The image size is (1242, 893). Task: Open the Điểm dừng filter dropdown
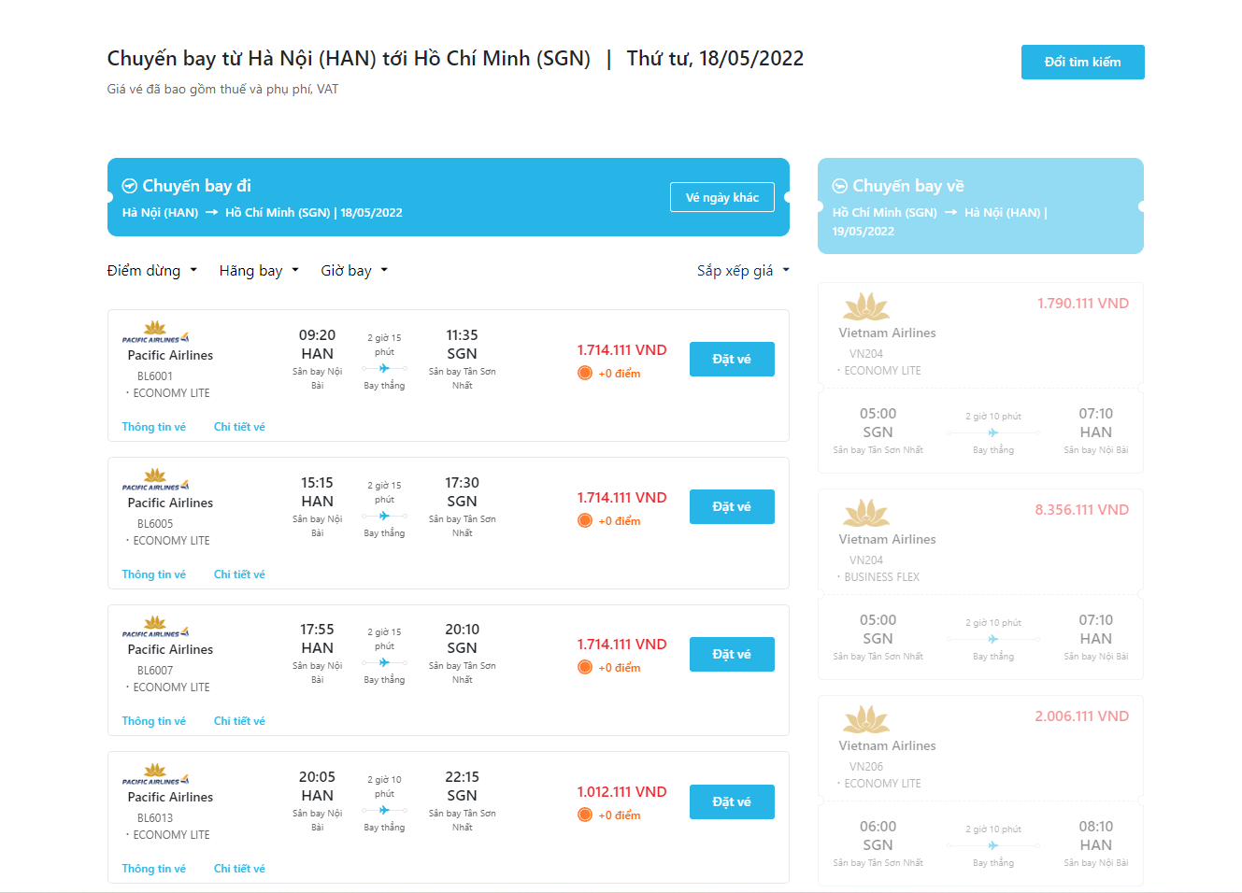tap(152, 271)
